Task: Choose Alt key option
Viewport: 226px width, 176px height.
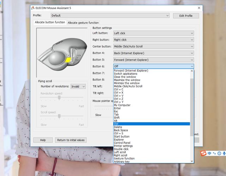Action: click(152, 121)
